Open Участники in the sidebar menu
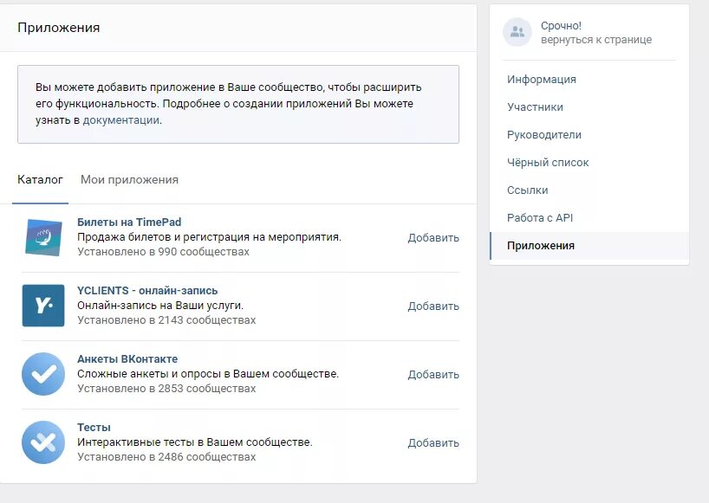Screen dimensions: 709x503 (x=535, y=107)
